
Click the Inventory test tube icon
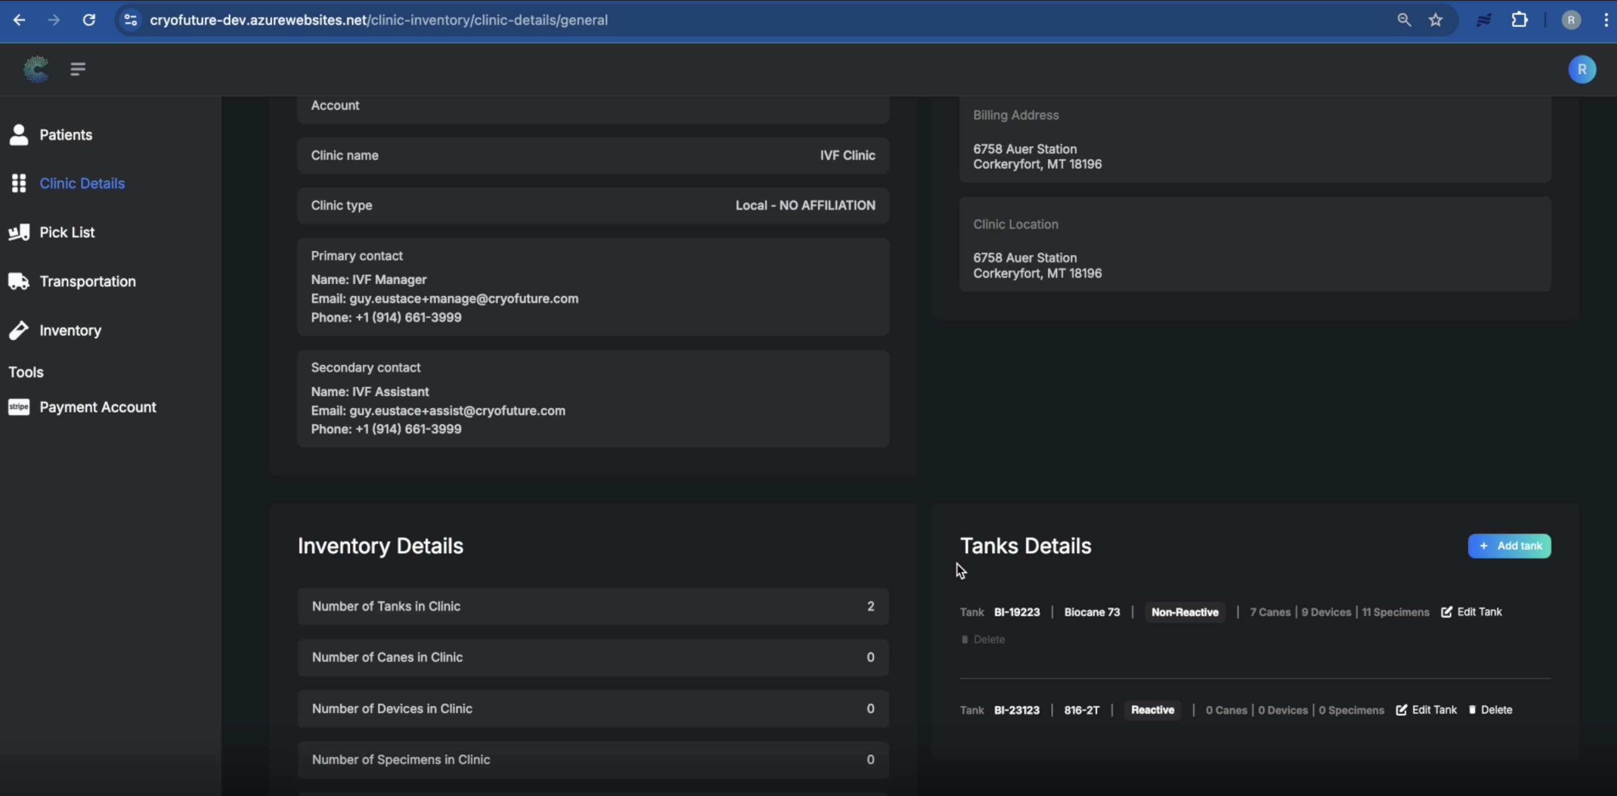point(19,331)
